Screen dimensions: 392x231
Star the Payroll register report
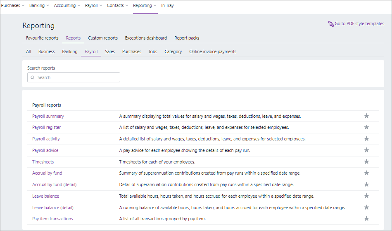click(366, 128)
